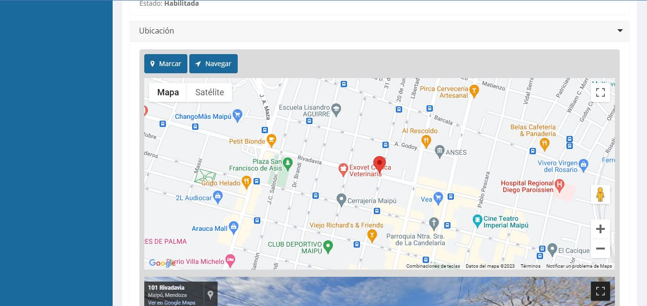647x306 pixels.
Task: Click the 101 Rivadavia address text
Action: click(167, 288)
